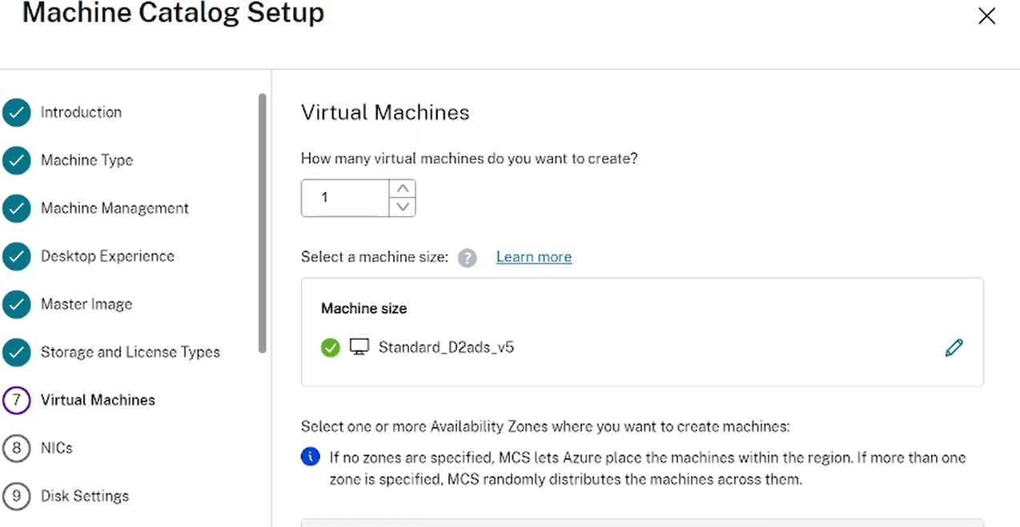The image size is (1020, 527).
Task: Switch to the Disk Settings step
Action: [x=84, y=496]
